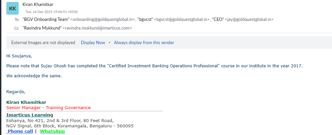Select the BGV Onboarding Team recipient
The height and width of the screenshot is (135, 332).
coord(46,20)
